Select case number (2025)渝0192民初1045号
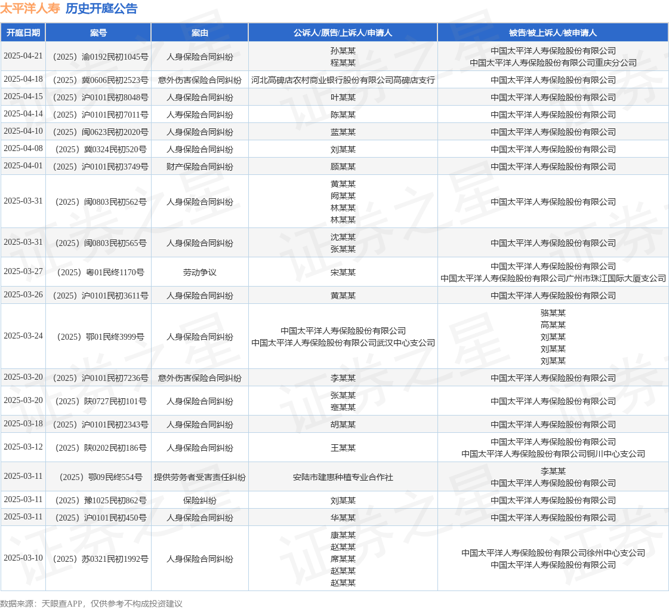Screen dimensions: 669x609 (x=100, y=57)
